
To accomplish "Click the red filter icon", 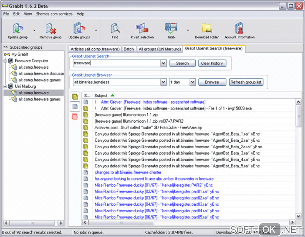I will [x=75, y=116].
